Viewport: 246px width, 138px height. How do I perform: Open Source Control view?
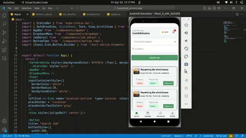[x=4, y=33]
